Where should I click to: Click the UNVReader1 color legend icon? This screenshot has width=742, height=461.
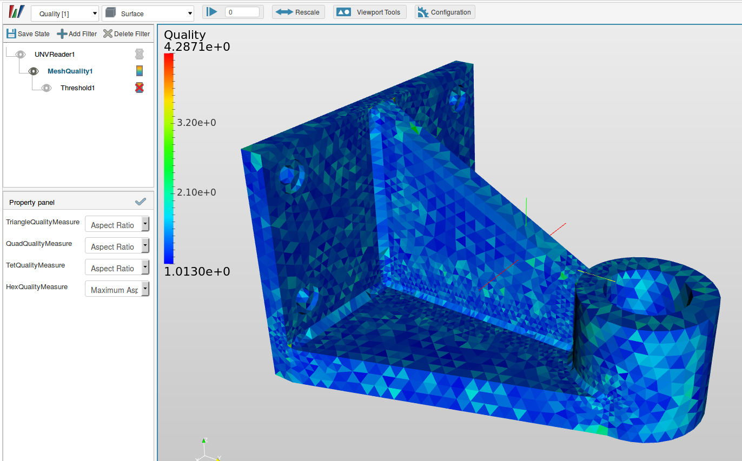click(x=140, y=54)
